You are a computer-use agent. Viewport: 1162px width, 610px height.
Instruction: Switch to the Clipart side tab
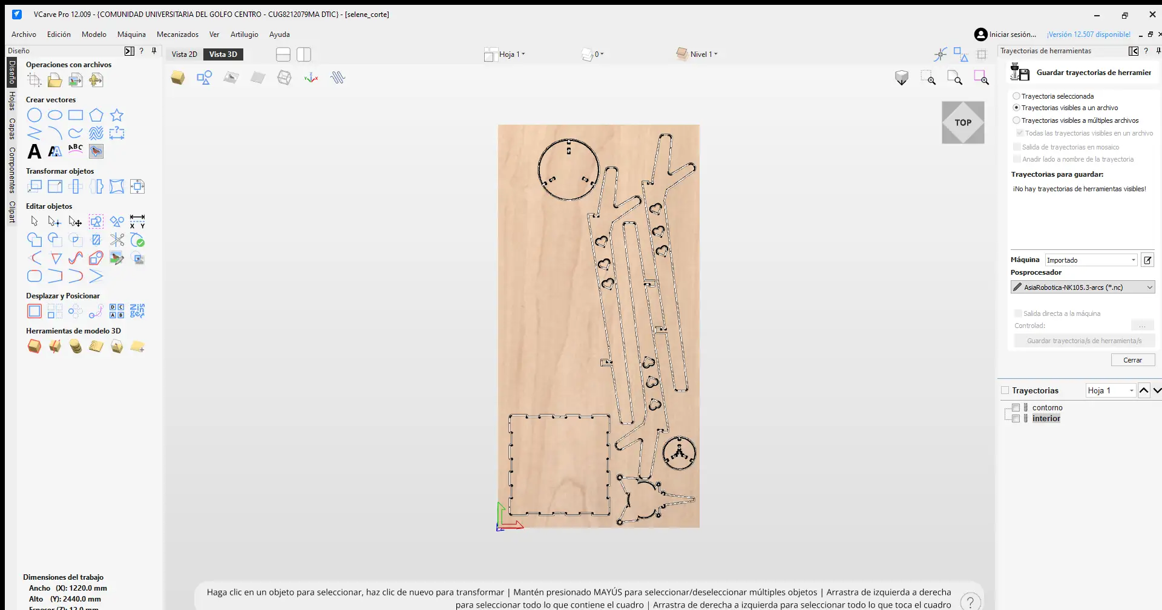click(11, 212)
